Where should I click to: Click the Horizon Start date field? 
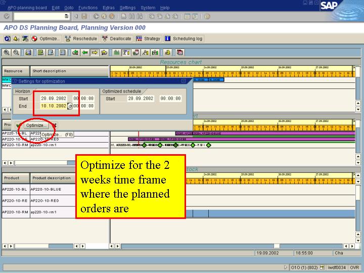coord(54,99)
